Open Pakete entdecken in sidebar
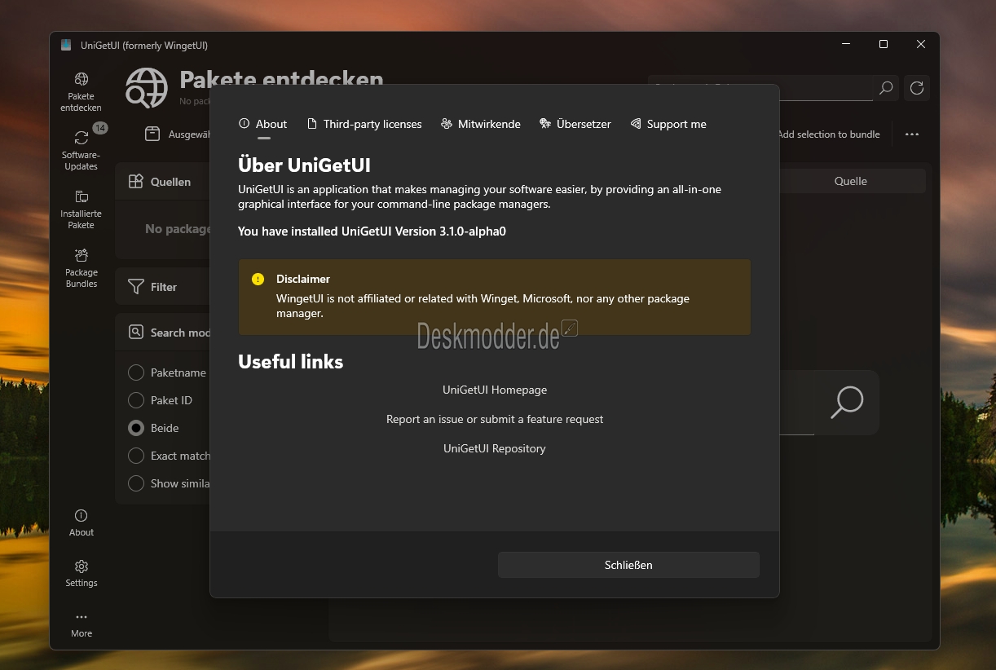The height and width of the screenshot is (670, 996). 82,90
